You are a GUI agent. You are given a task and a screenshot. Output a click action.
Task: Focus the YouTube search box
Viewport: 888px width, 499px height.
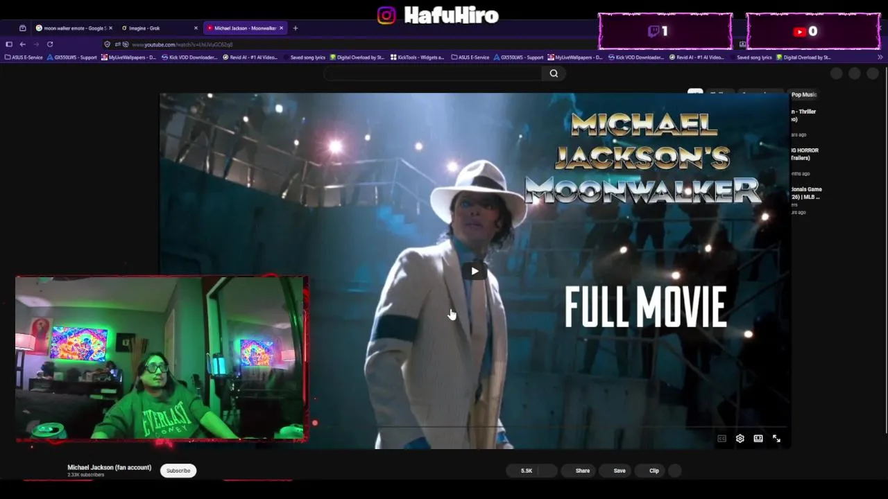tap(433, 73)
